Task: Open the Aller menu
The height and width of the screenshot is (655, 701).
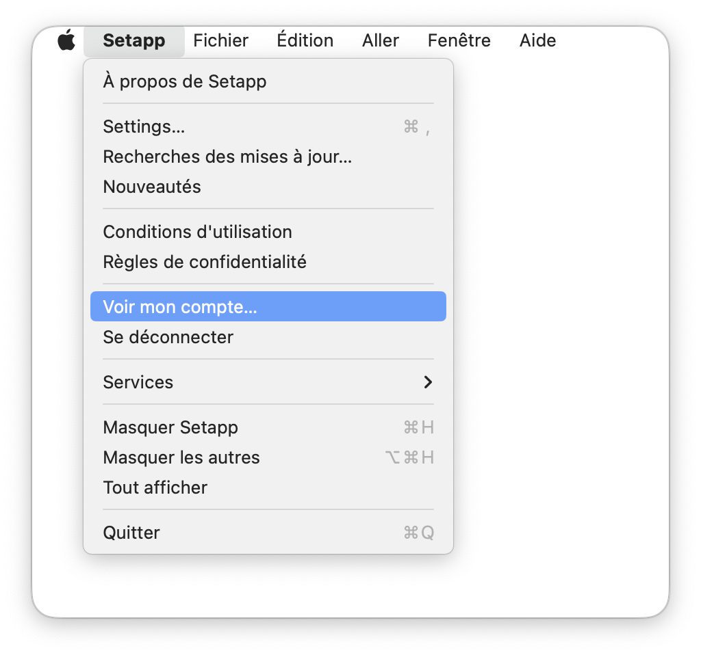Action: (381, 40)
